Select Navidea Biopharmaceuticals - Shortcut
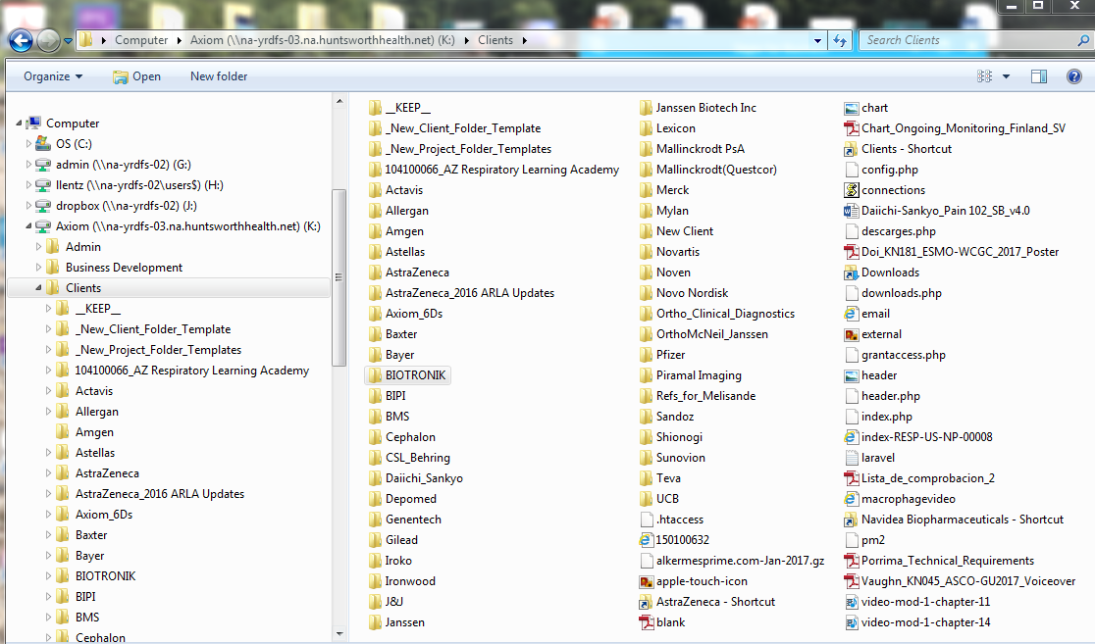 (954, 520)
